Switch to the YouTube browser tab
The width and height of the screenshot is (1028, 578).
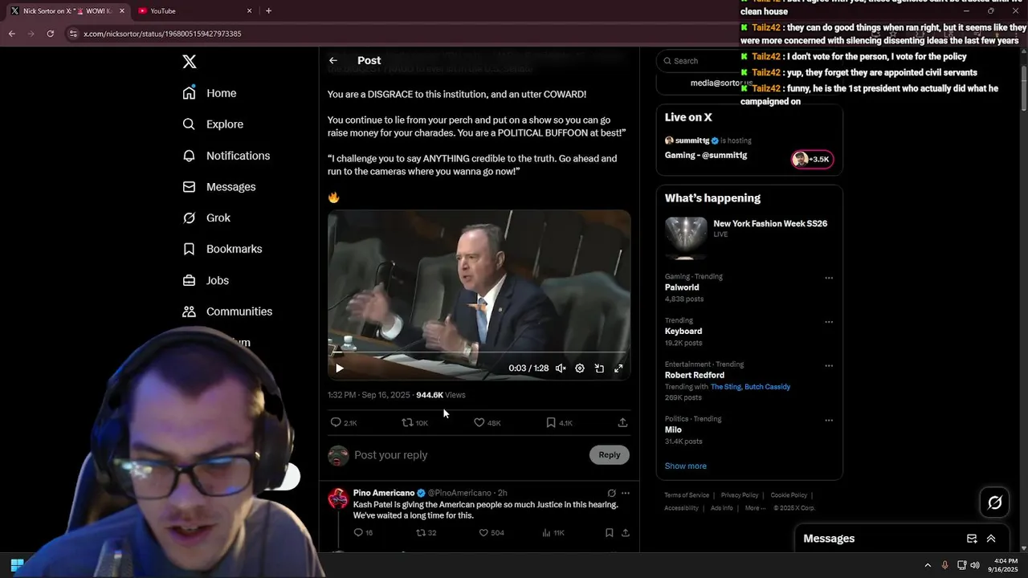193,11
